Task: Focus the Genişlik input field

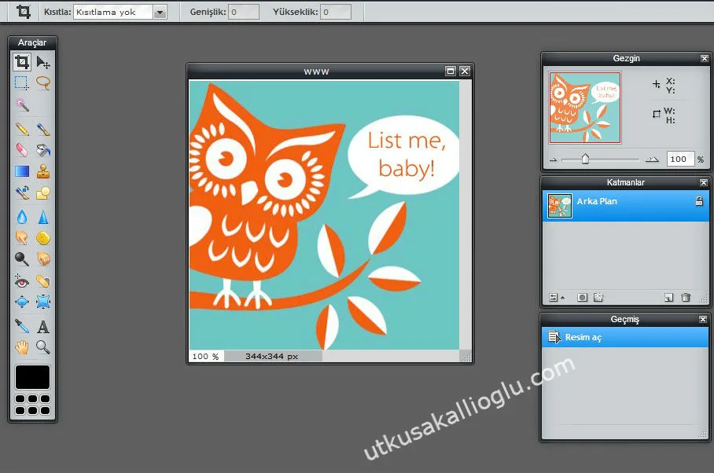Action: coord(244,12)
